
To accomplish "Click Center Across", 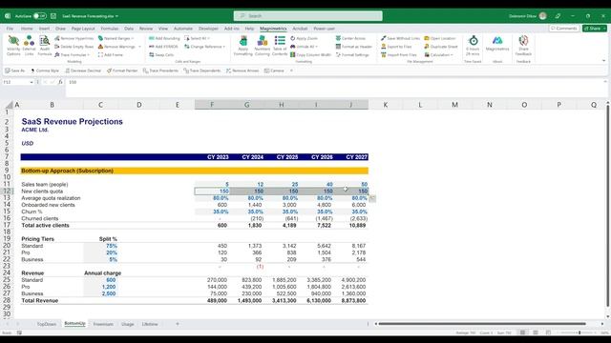I will [x=350, y=38].
